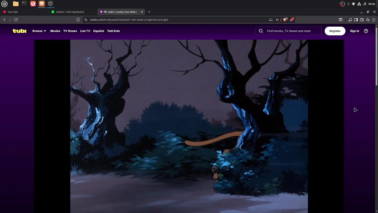
Task: Click the send/share arrow icon in address bar
Action: pyautogui.click(x=277, y=20)
